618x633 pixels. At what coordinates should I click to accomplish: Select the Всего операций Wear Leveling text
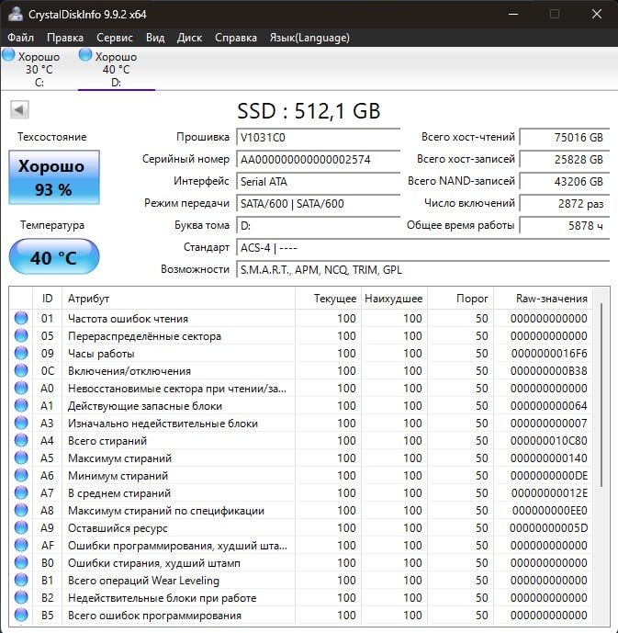pyautogui.click(x=143, y=581)
